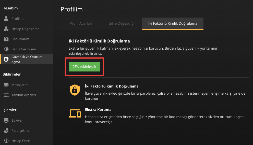Go to Bahis Geçmişim in sidebar
253x145 pixels.
(24, 49)
